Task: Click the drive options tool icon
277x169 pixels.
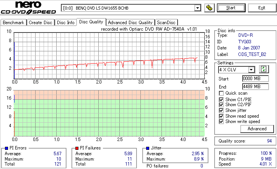Action: click(209, 8)
